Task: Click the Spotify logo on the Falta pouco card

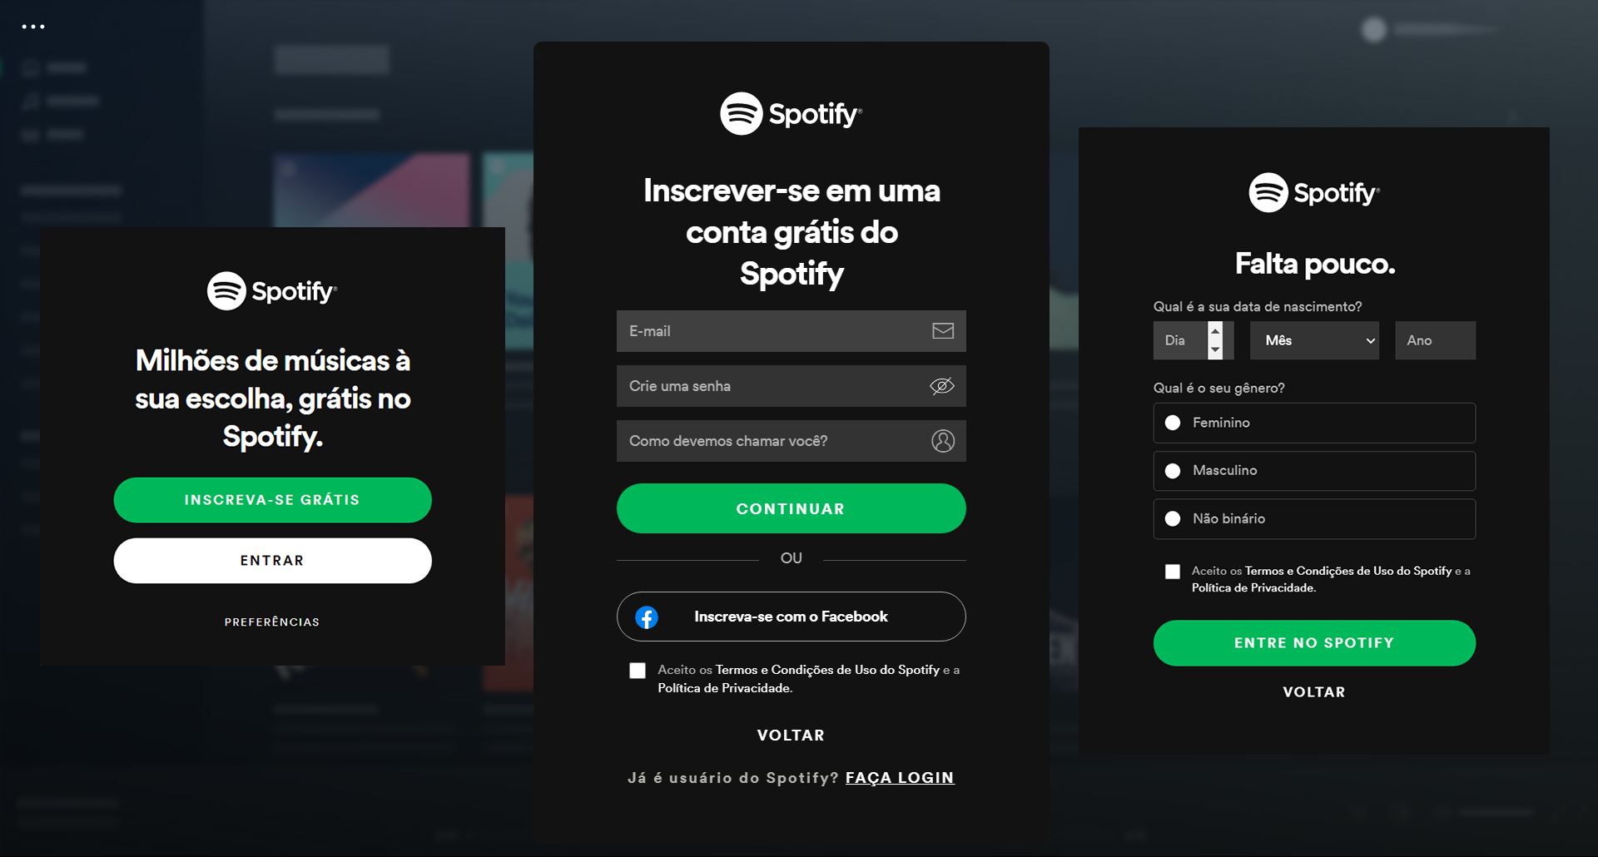Action: click(x=1314, y=193)
